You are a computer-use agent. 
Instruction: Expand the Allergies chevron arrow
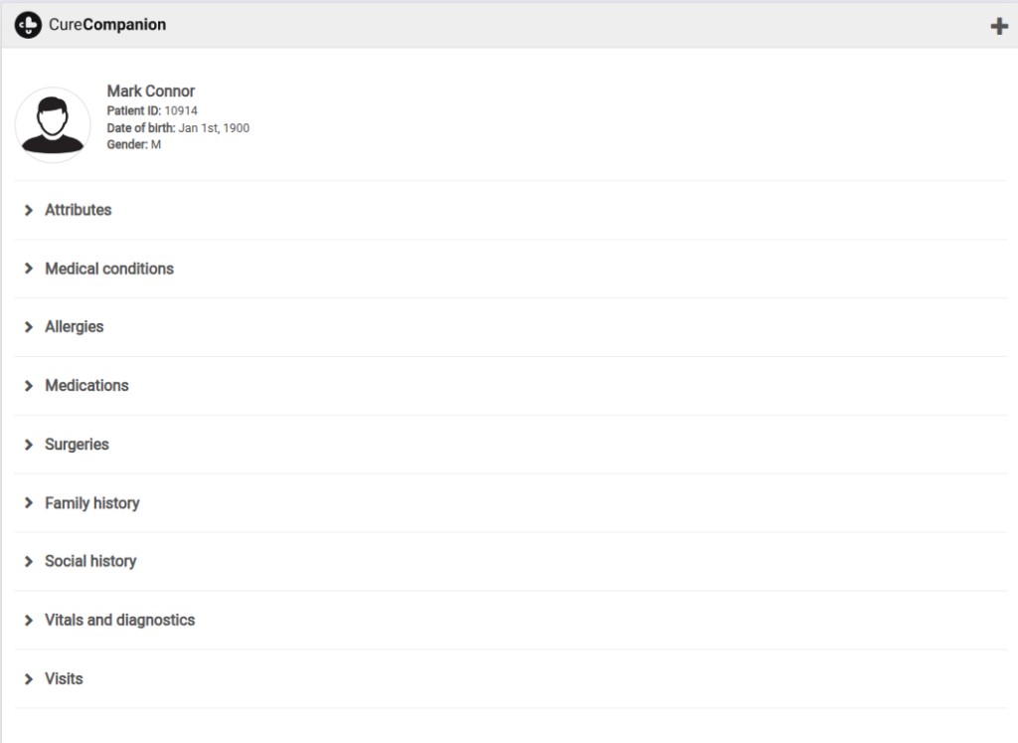tap(29, 327)
